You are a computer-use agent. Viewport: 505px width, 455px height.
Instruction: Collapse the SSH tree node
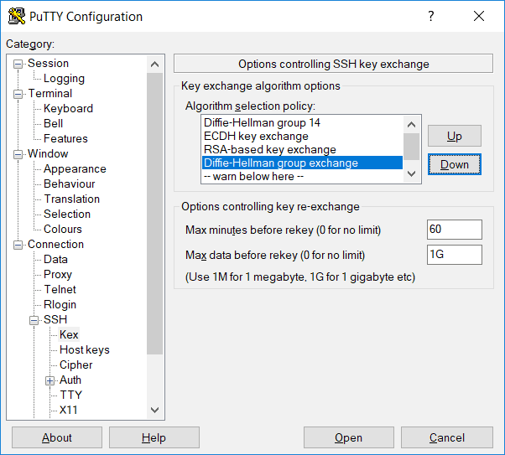pyautogui.click(x=34, y=320)
